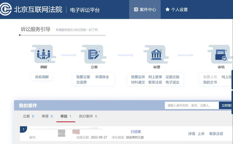Click the case search input field
Screen dimensions: 233x144
(x=192, y=105)
